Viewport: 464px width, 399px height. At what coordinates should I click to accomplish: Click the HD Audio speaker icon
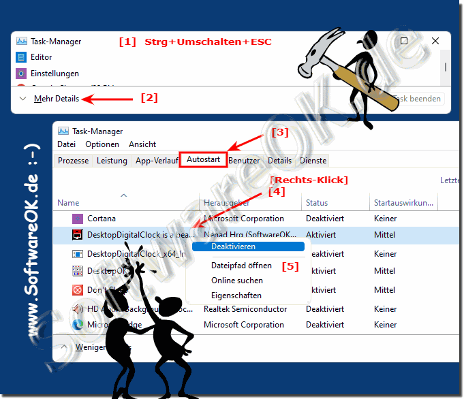click(78, 309)
